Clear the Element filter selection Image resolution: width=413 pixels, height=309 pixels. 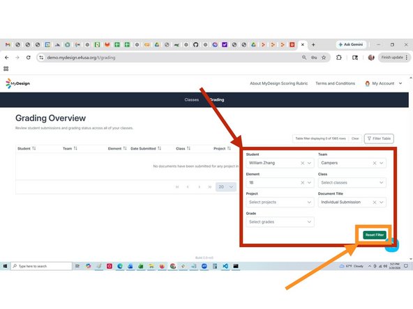coord(302,182)
